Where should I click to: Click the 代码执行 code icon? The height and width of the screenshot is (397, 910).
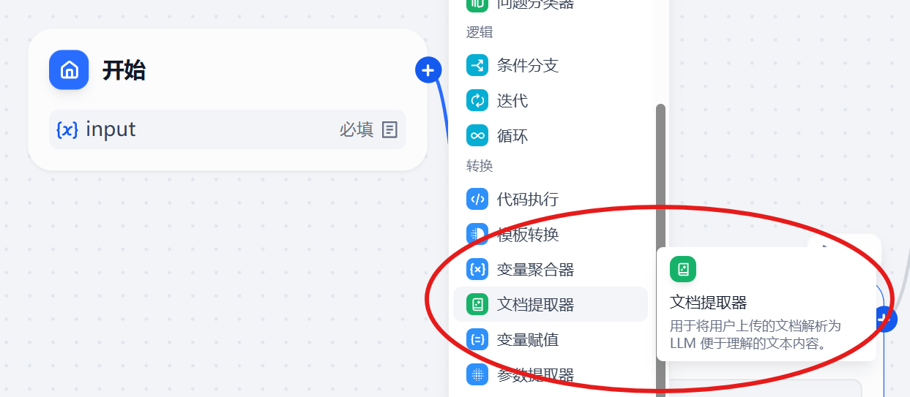click(x=477, y=199)
